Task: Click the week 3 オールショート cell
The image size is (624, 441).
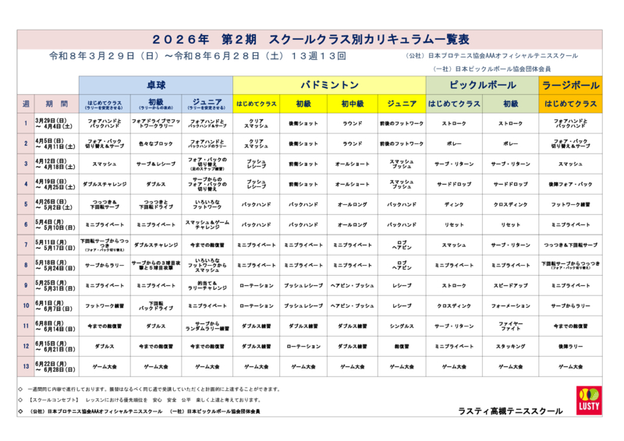Action: point(353,164)
